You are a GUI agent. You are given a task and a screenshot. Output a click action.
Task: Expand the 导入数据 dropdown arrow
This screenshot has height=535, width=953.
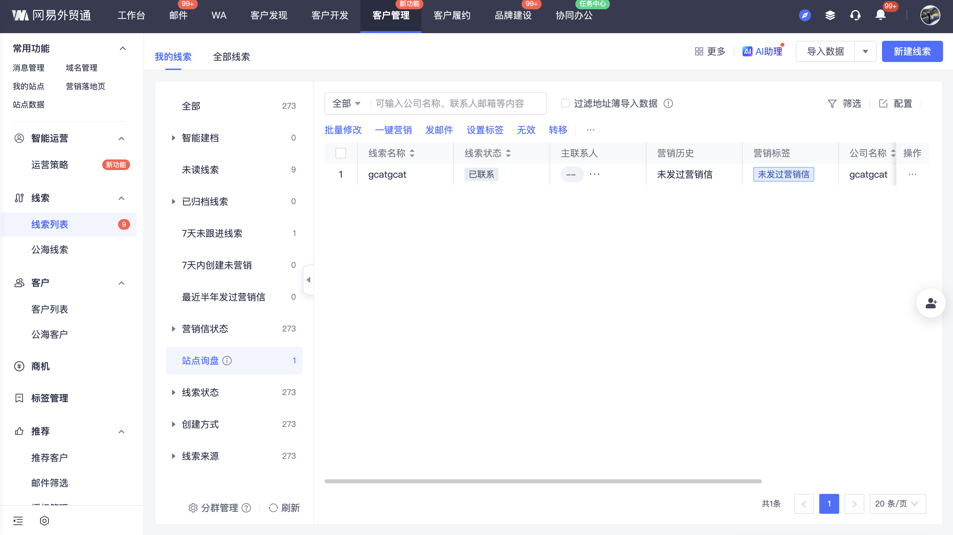(865, 51)
